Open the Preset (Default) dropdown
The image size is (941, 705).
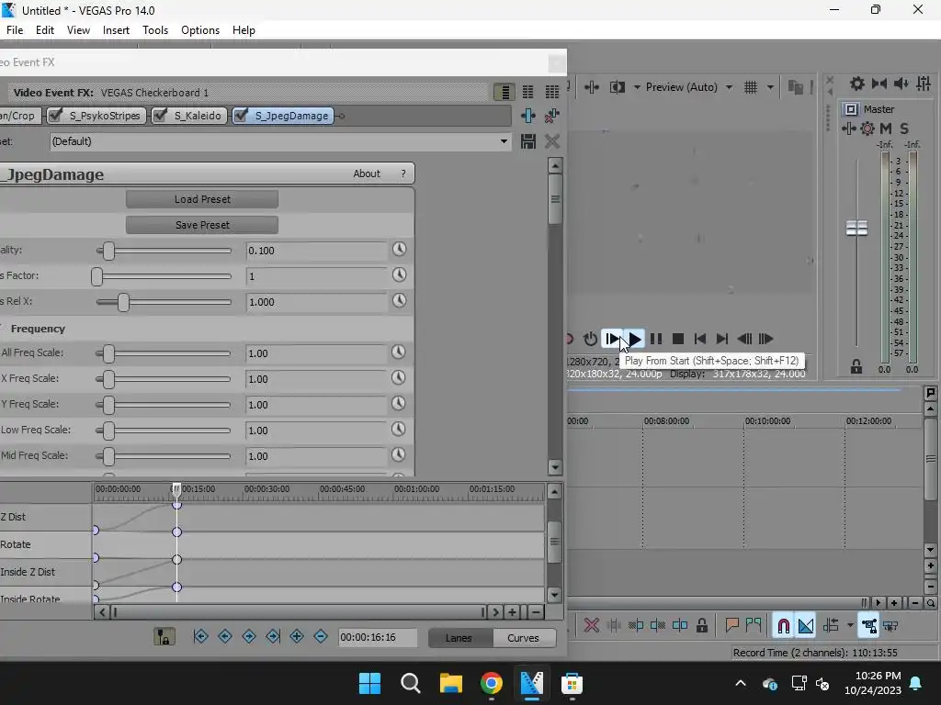click(505, 141)
